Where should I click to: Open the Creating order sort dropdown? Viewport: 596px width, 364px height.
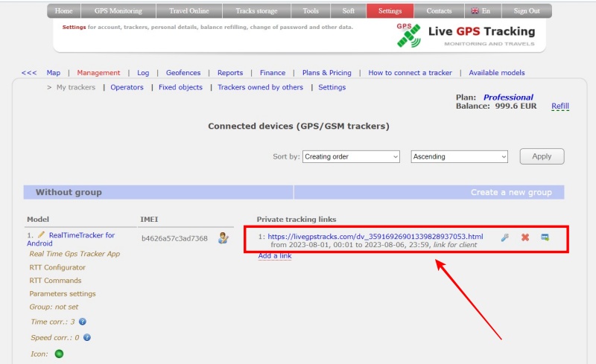352,157
